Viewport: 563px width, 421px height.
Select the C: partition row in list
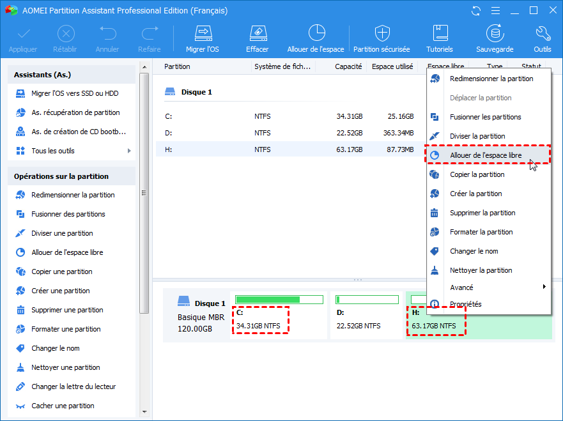tap(291, 116)
